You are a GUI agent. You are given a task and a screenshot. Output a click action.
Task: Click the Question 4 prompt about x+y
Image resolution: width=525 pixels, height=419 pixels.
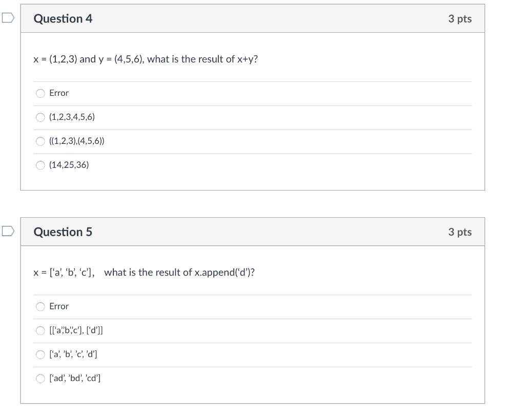pos(146,59)
